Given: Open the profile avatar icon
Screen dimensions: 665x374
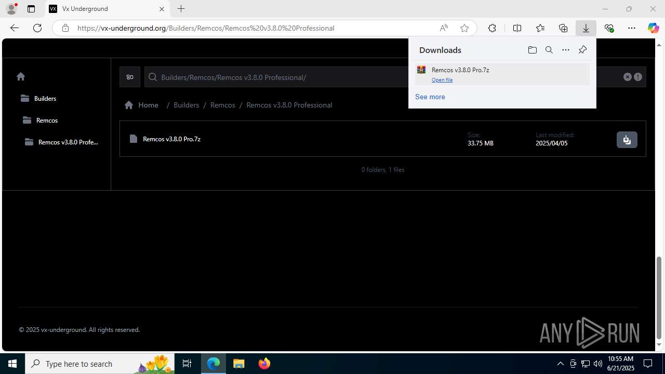Looking at the screenshot, I should coord(11,9).
